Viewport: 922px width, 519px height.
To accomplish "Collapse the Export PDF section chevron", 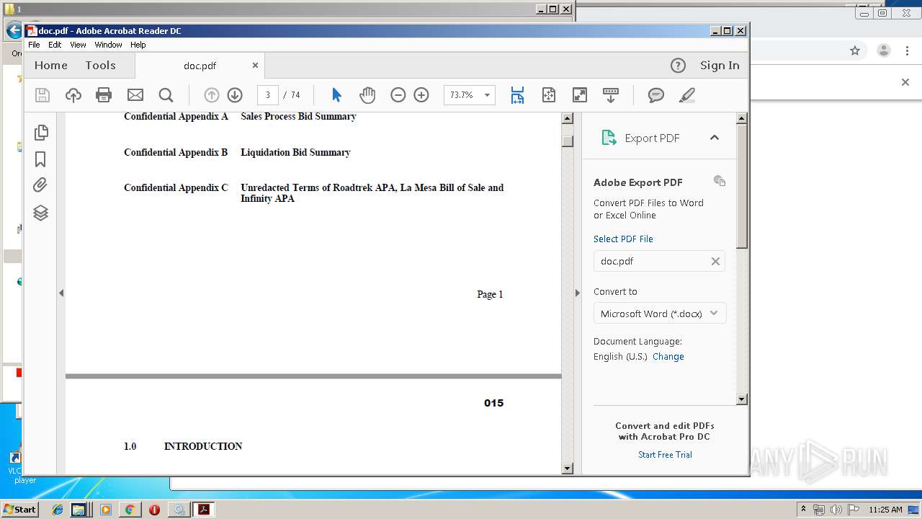I will point(715,138).
